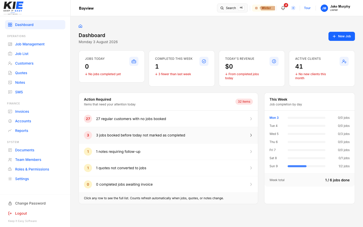363x227 pixels.
Task: Click "0 completed jobs awaiting invoice" text
Action: [x=124, y=184]
